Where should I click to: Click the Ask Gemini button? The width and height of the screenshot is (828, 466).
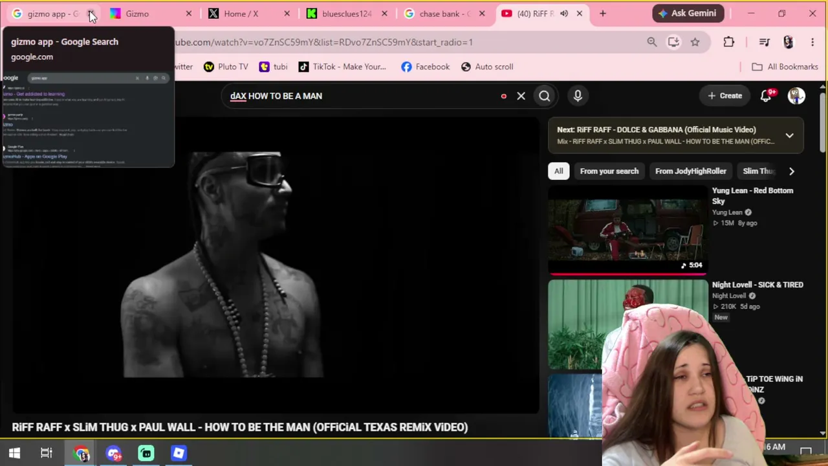(687, 14)
